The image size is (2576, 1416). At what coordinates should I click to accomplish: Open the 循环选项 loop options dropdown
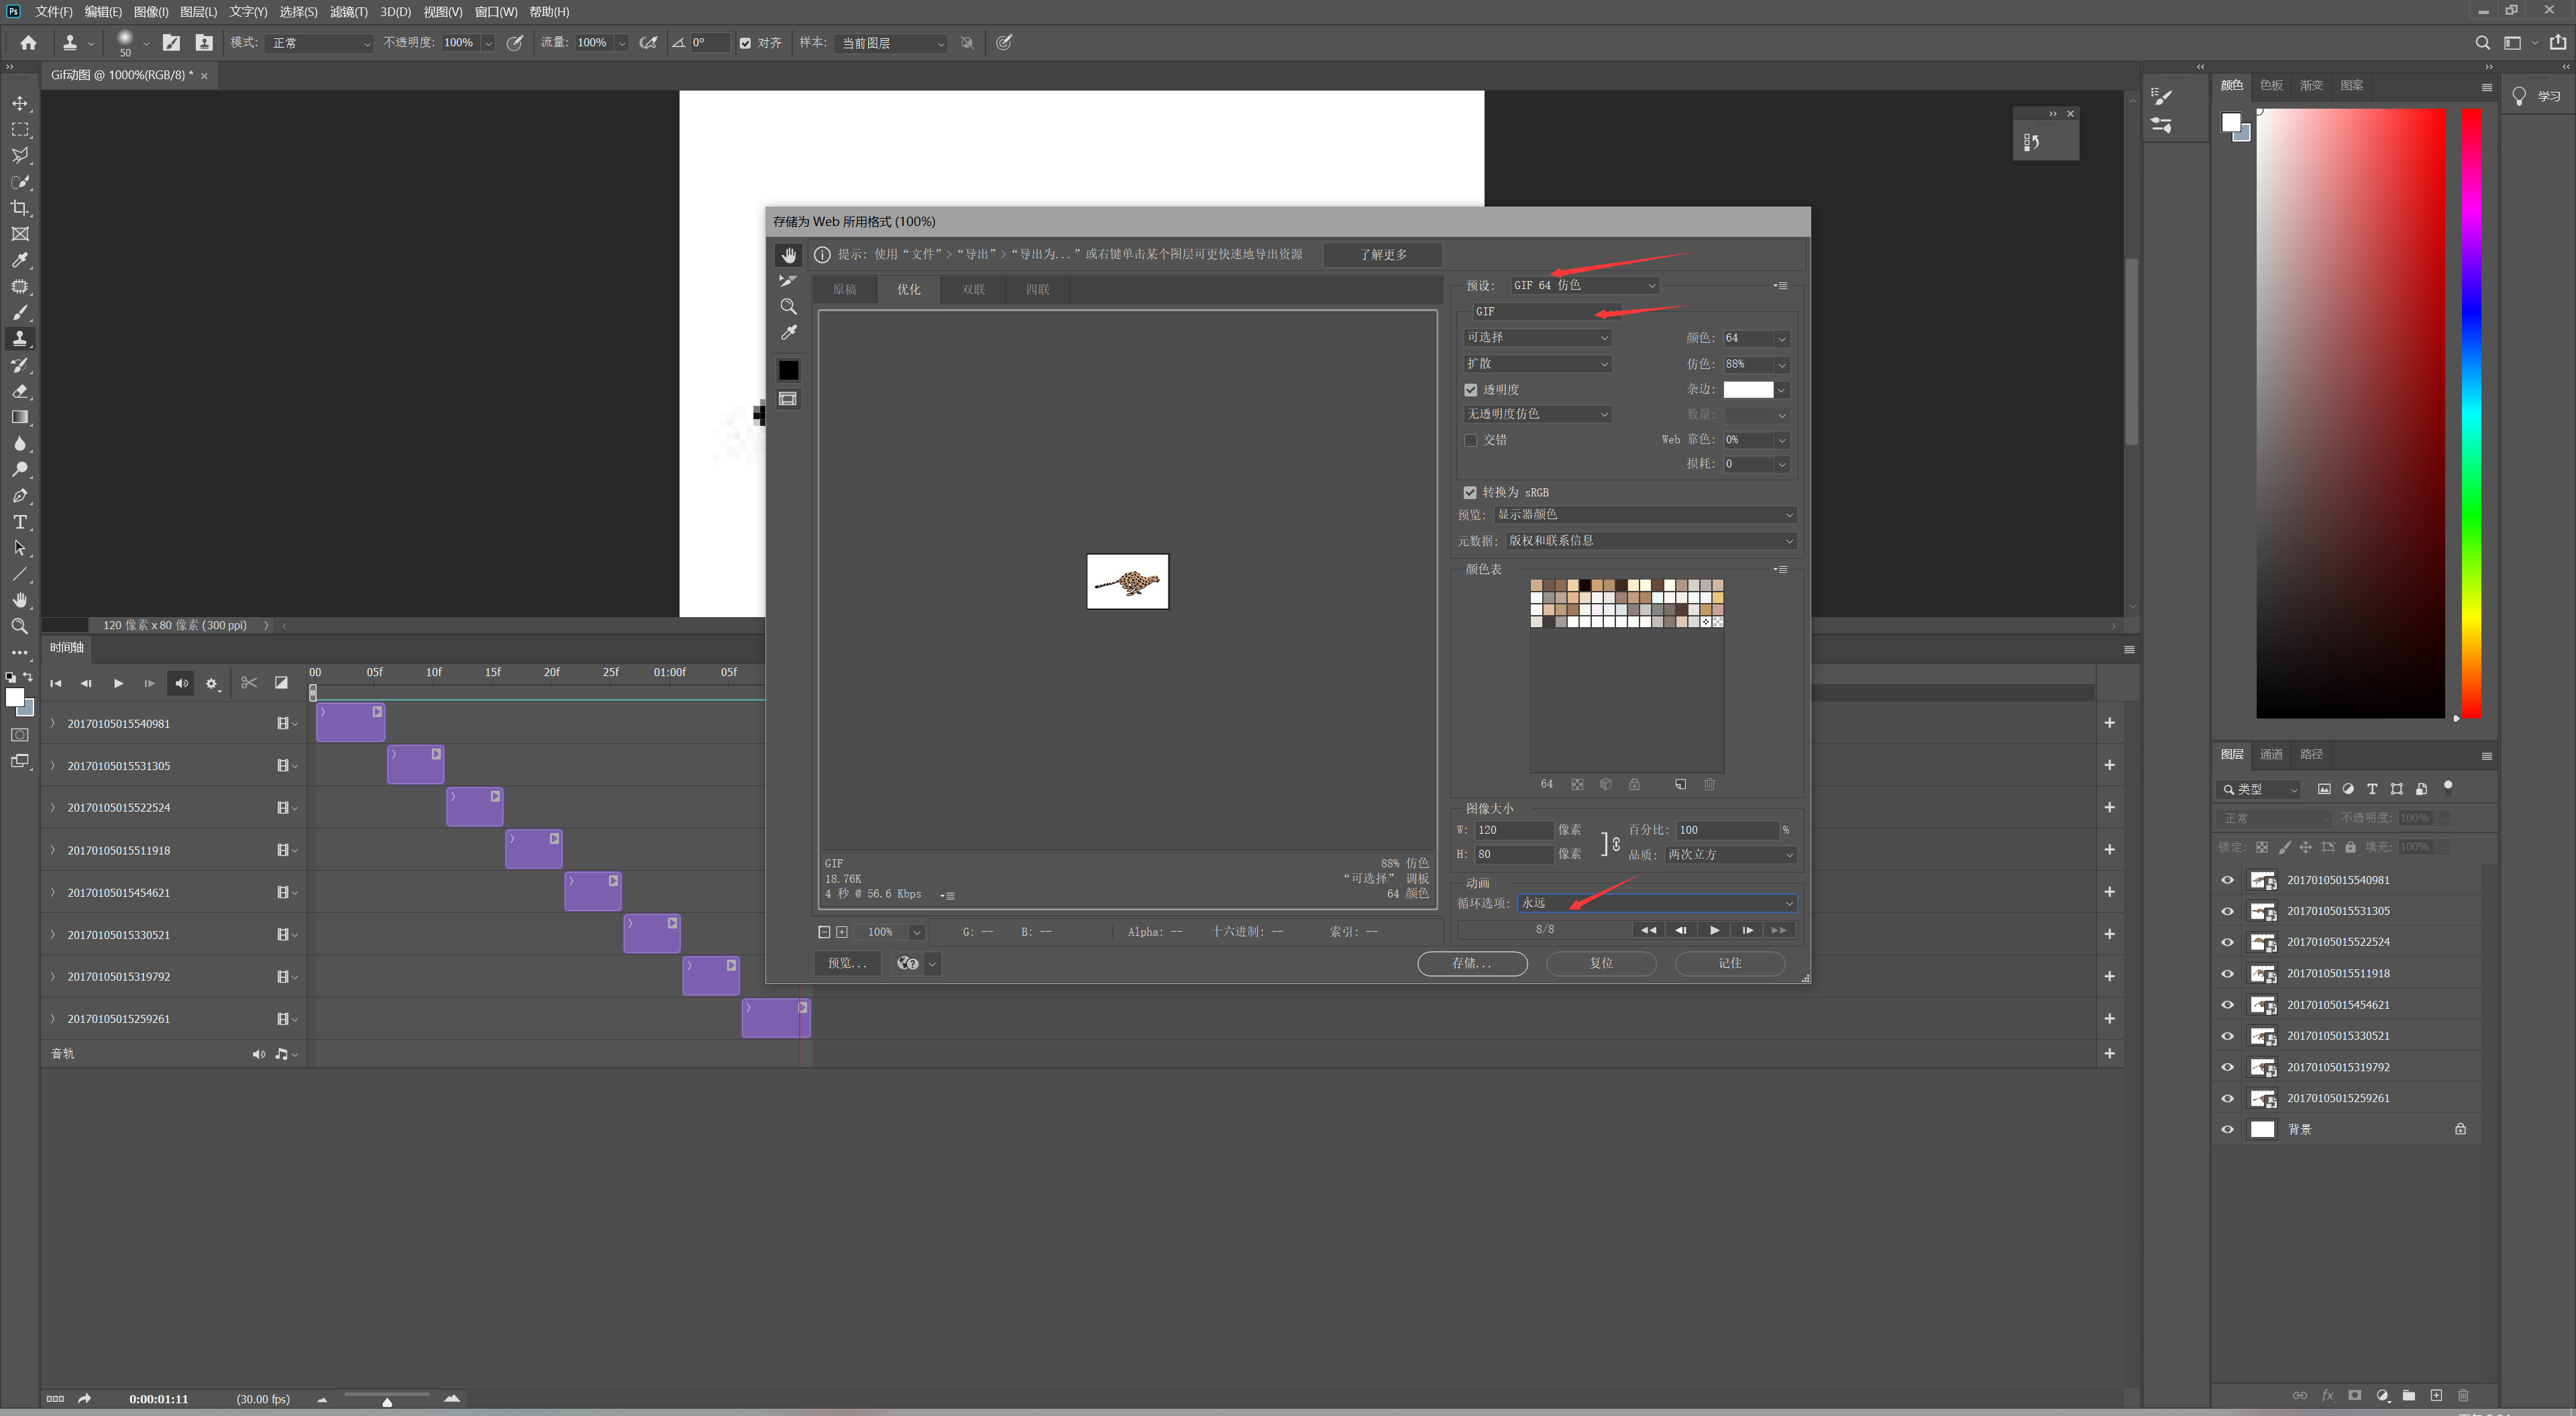coord(1788,903)
